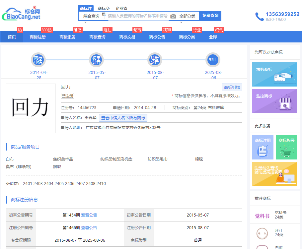
Task: Click the 商品/服务项目 section heading
Action: [x=25, y=147]
